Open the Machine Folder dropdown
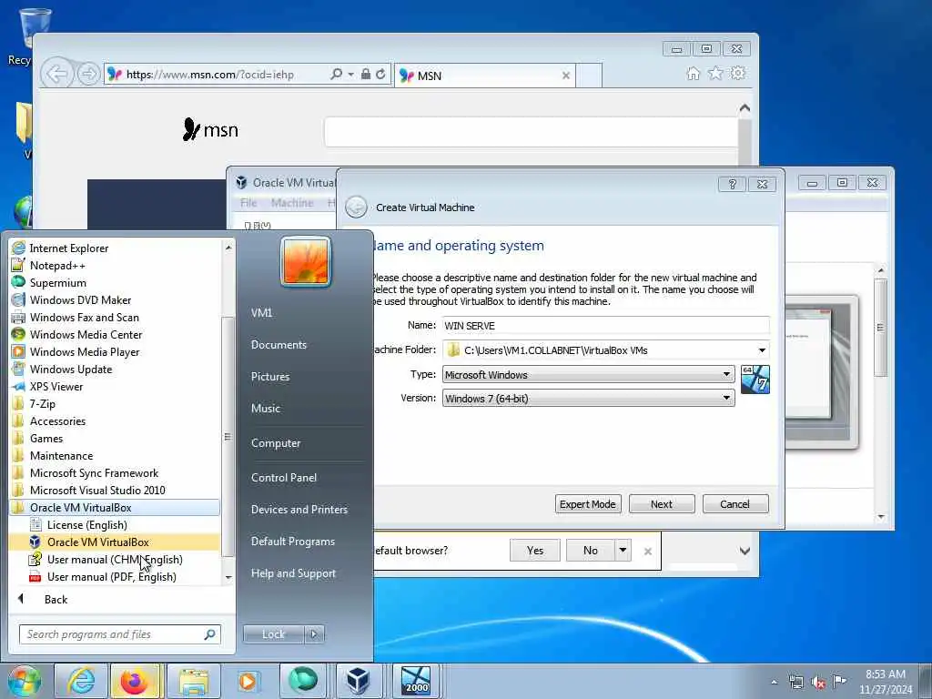The height and width of the screenshot is (699, 932). [762, 350]
